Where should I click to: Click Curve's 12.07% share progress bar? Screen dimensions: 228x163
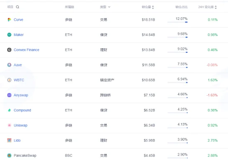click(x=178, y=22)
